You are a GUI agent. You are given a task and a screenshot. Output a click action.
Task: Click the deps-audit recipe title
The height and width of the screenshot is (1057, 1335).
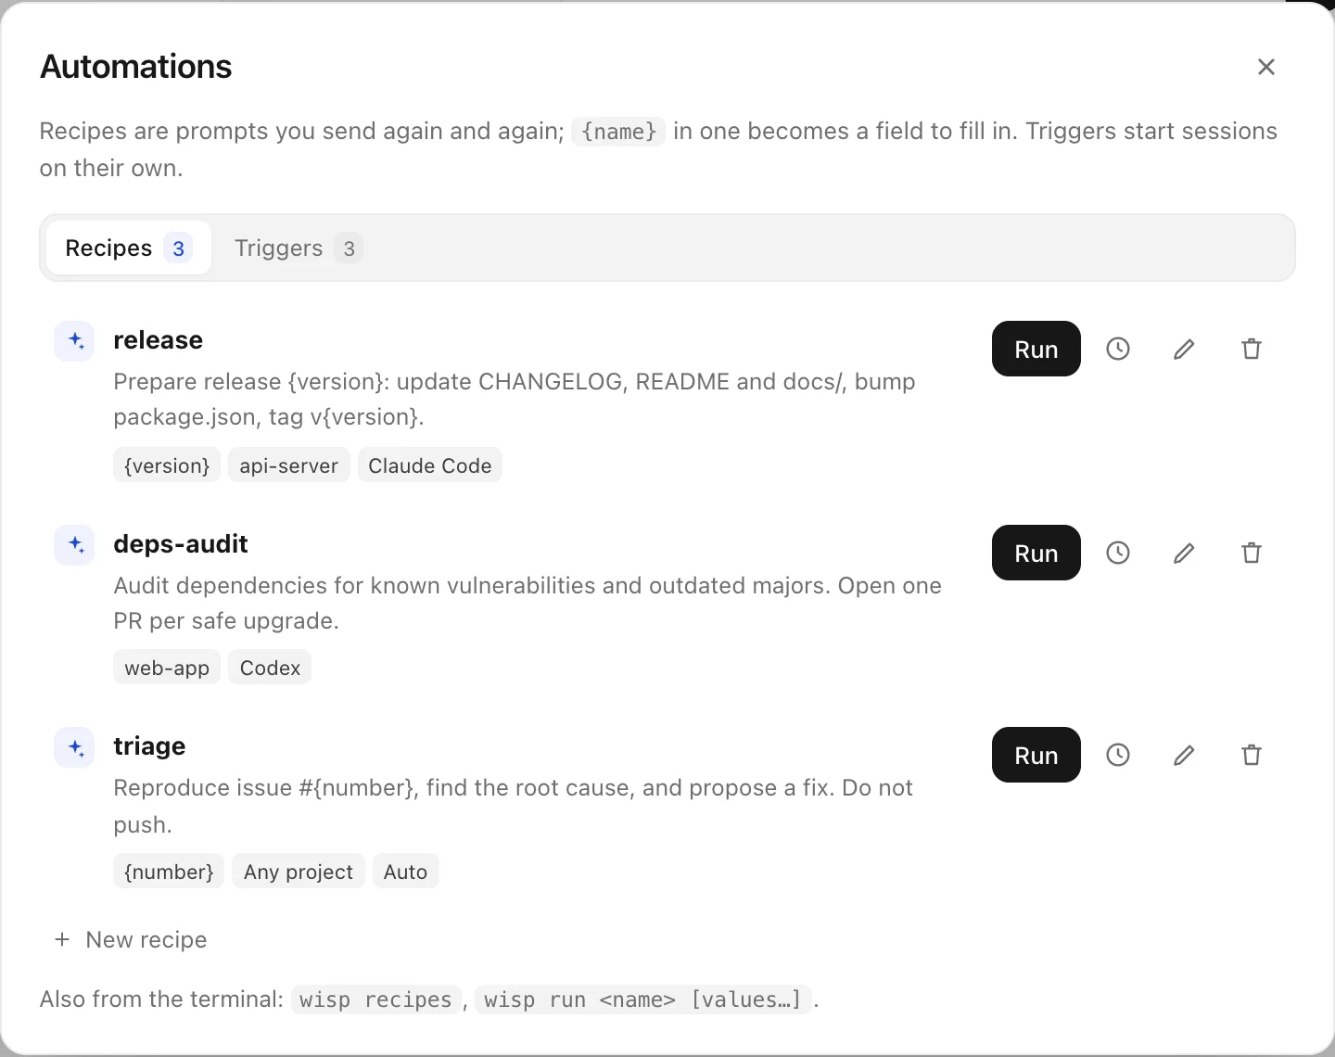(x=181, y=543)
